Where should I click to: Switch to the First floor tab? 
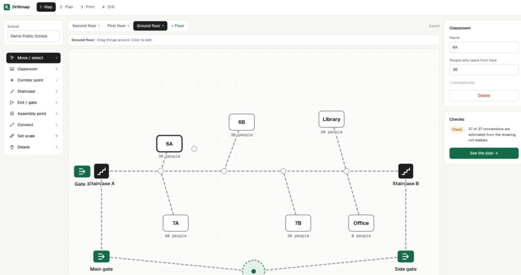[x=118, y=26]
